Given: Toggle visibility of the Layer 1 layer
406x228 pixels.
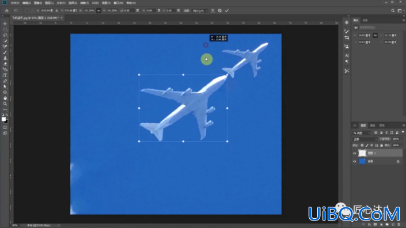Looking at the screenshot, I should pos(355,153).
